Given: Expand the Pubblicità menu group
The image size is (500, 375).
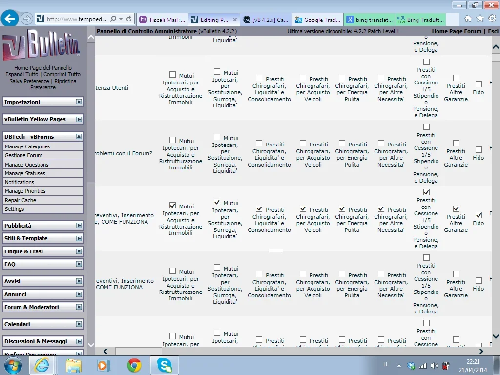Looking at the screenshot, I should tap(79, 226).
